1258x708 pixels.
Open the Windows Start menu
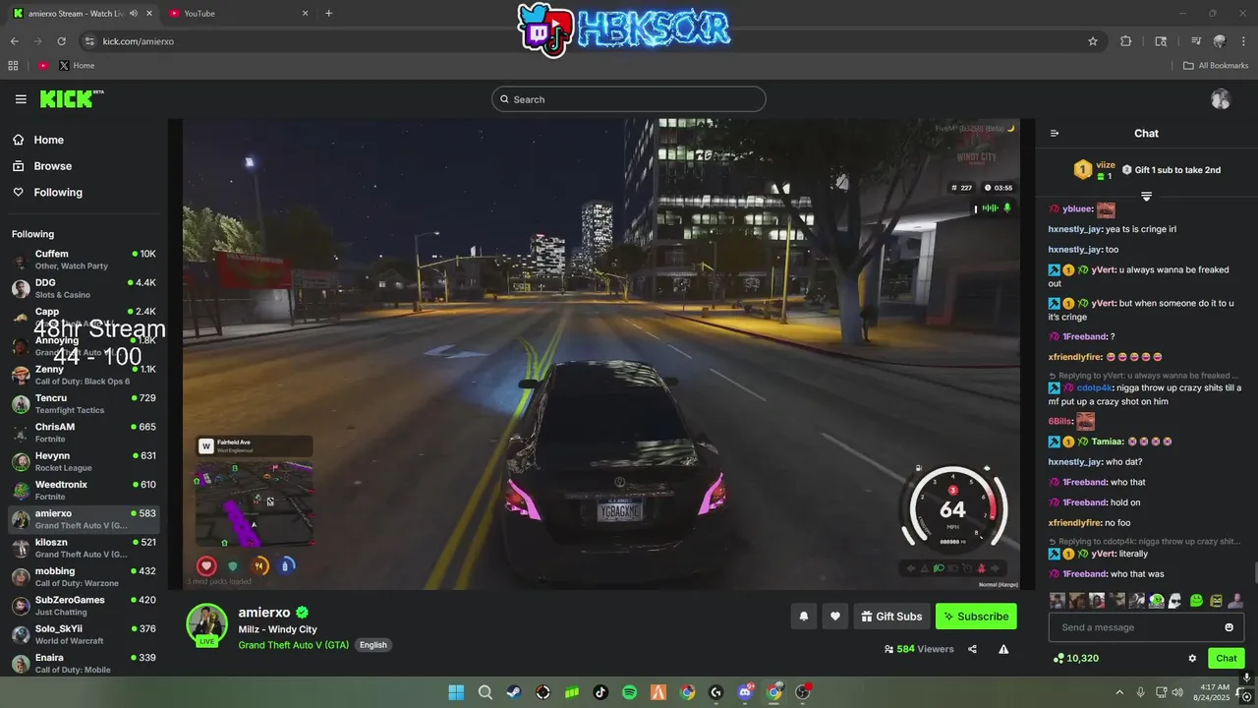coord(456,692)
